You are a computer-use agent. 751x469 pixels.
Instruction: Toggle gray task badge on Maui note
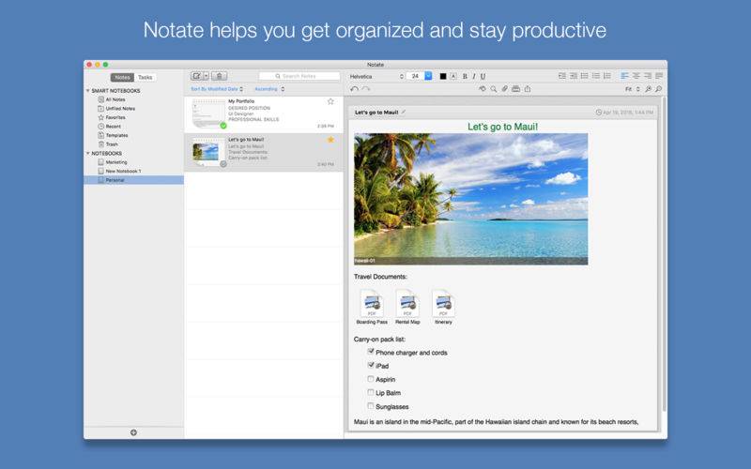223,164
